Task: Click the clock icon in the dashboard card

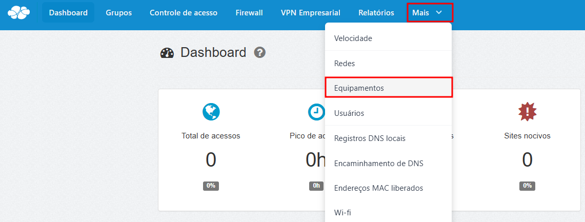Action: 316,112
